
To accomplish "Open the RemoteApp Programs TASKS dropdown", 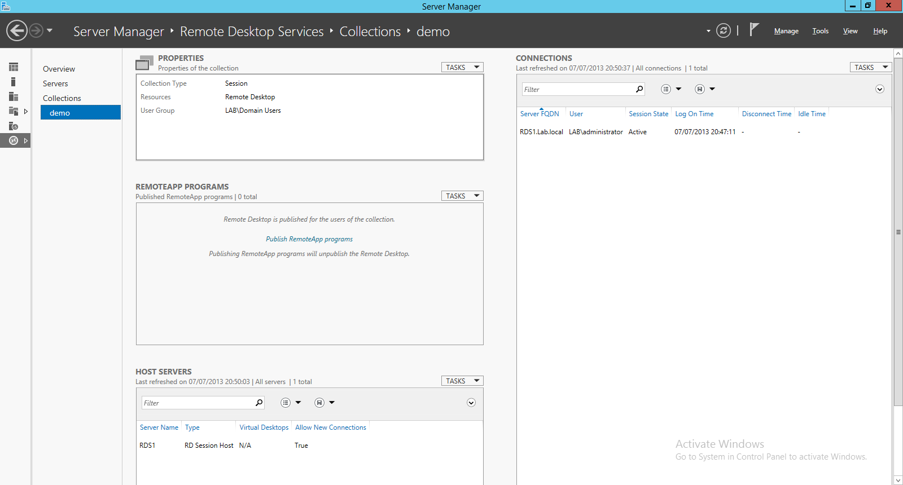I will 462,196.
